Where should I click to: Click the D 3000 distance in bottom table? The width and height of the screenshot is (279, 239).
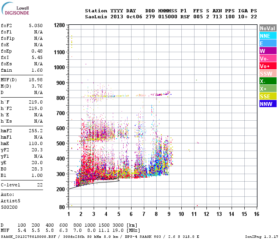(x=118, y=225)
